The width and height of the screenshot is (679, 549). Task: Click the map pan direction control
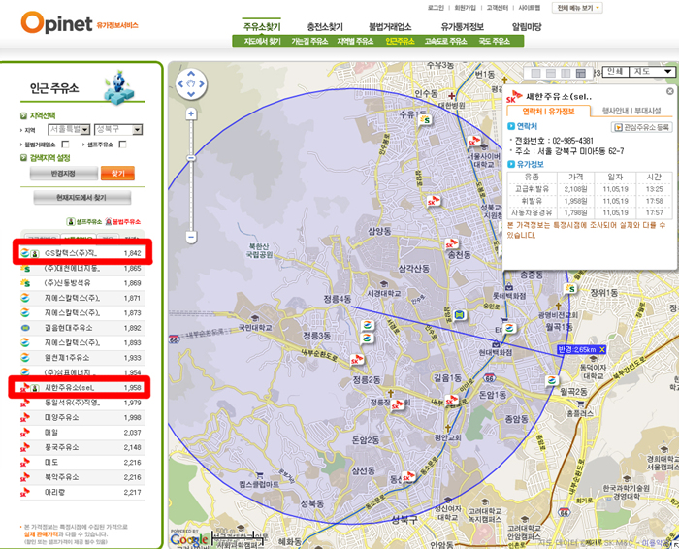click(191, 83)
